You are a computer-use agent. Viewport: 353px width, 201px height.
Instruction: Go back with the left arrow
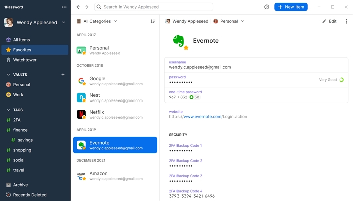coord(78,7)
